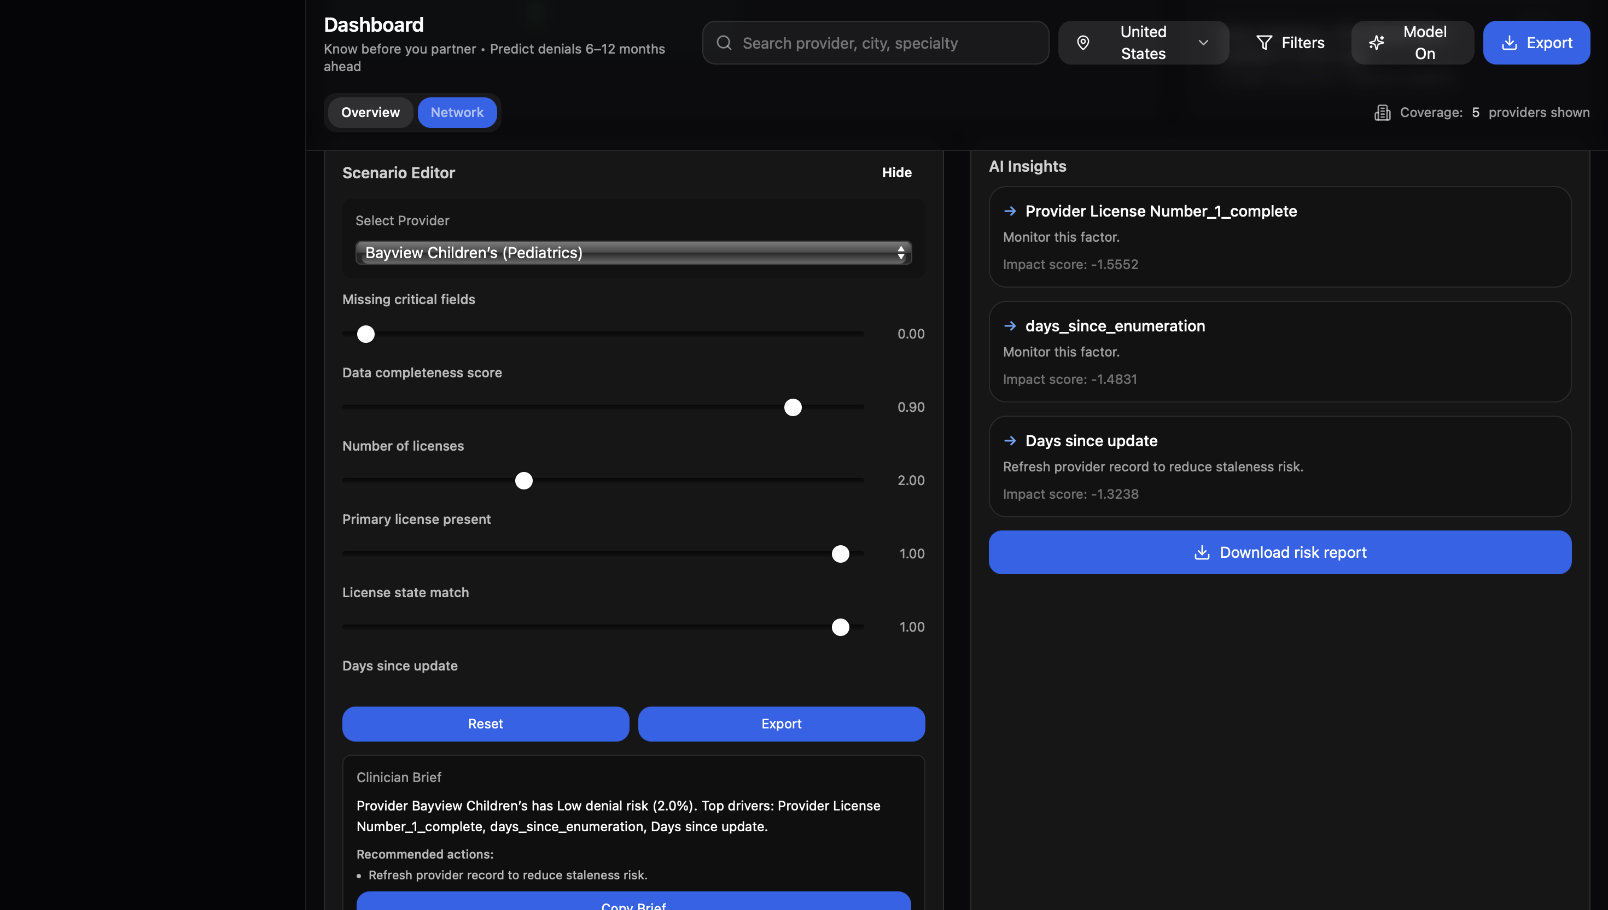The width and height of the screenshot is (1608, 910).
Task: Click the location pin icon
Action: click(1083, 43)
